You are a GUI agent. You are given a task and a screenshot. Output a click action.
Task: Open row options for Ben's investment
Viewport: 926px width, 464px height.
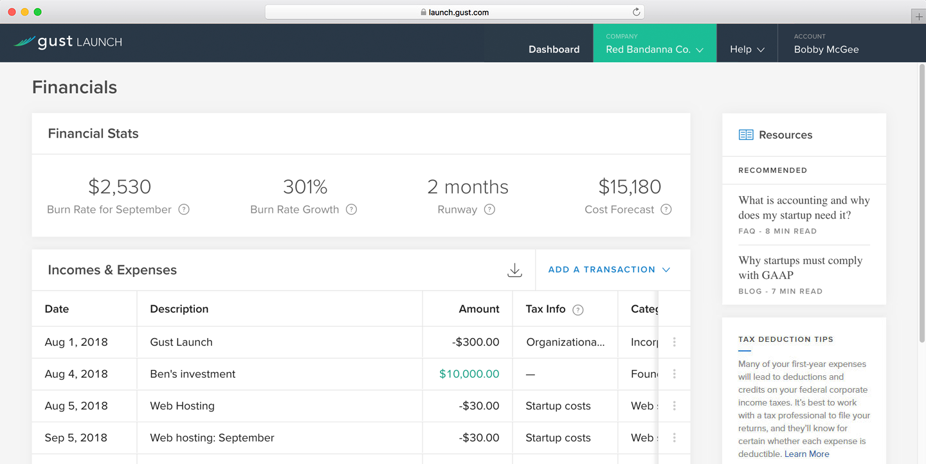[x=674, y=374]
